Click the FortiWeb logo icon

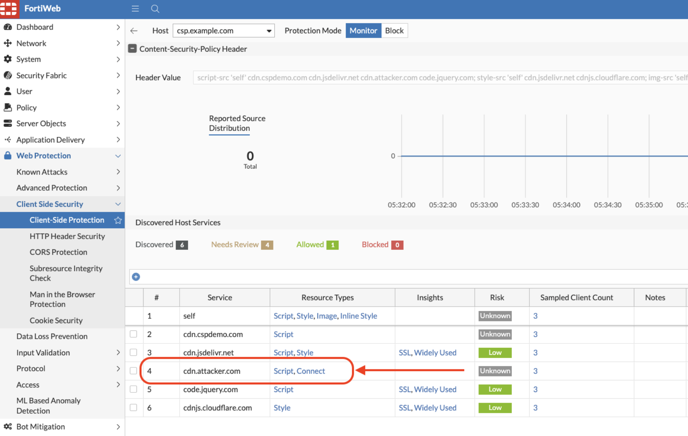click(9, 9)
